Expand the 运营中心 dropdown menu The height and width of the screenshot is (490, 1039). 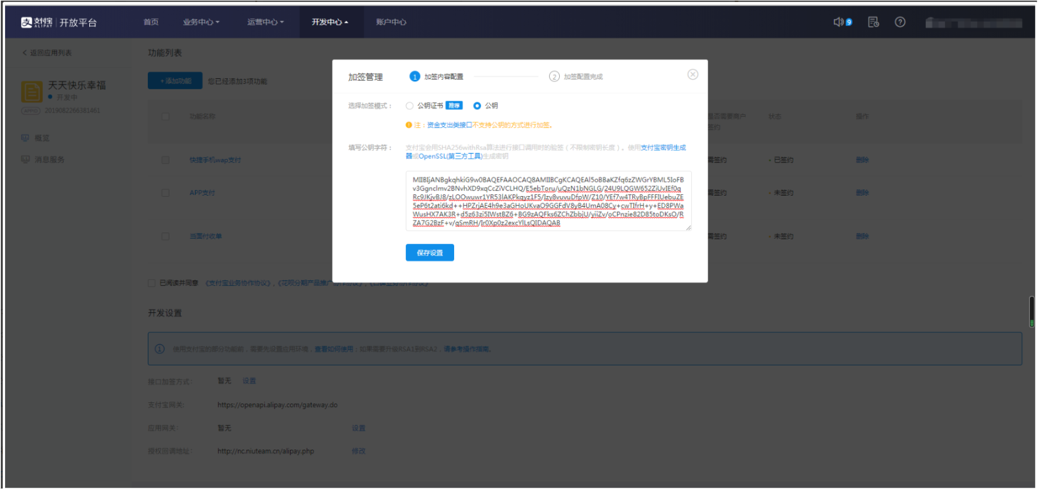point(265,22)
